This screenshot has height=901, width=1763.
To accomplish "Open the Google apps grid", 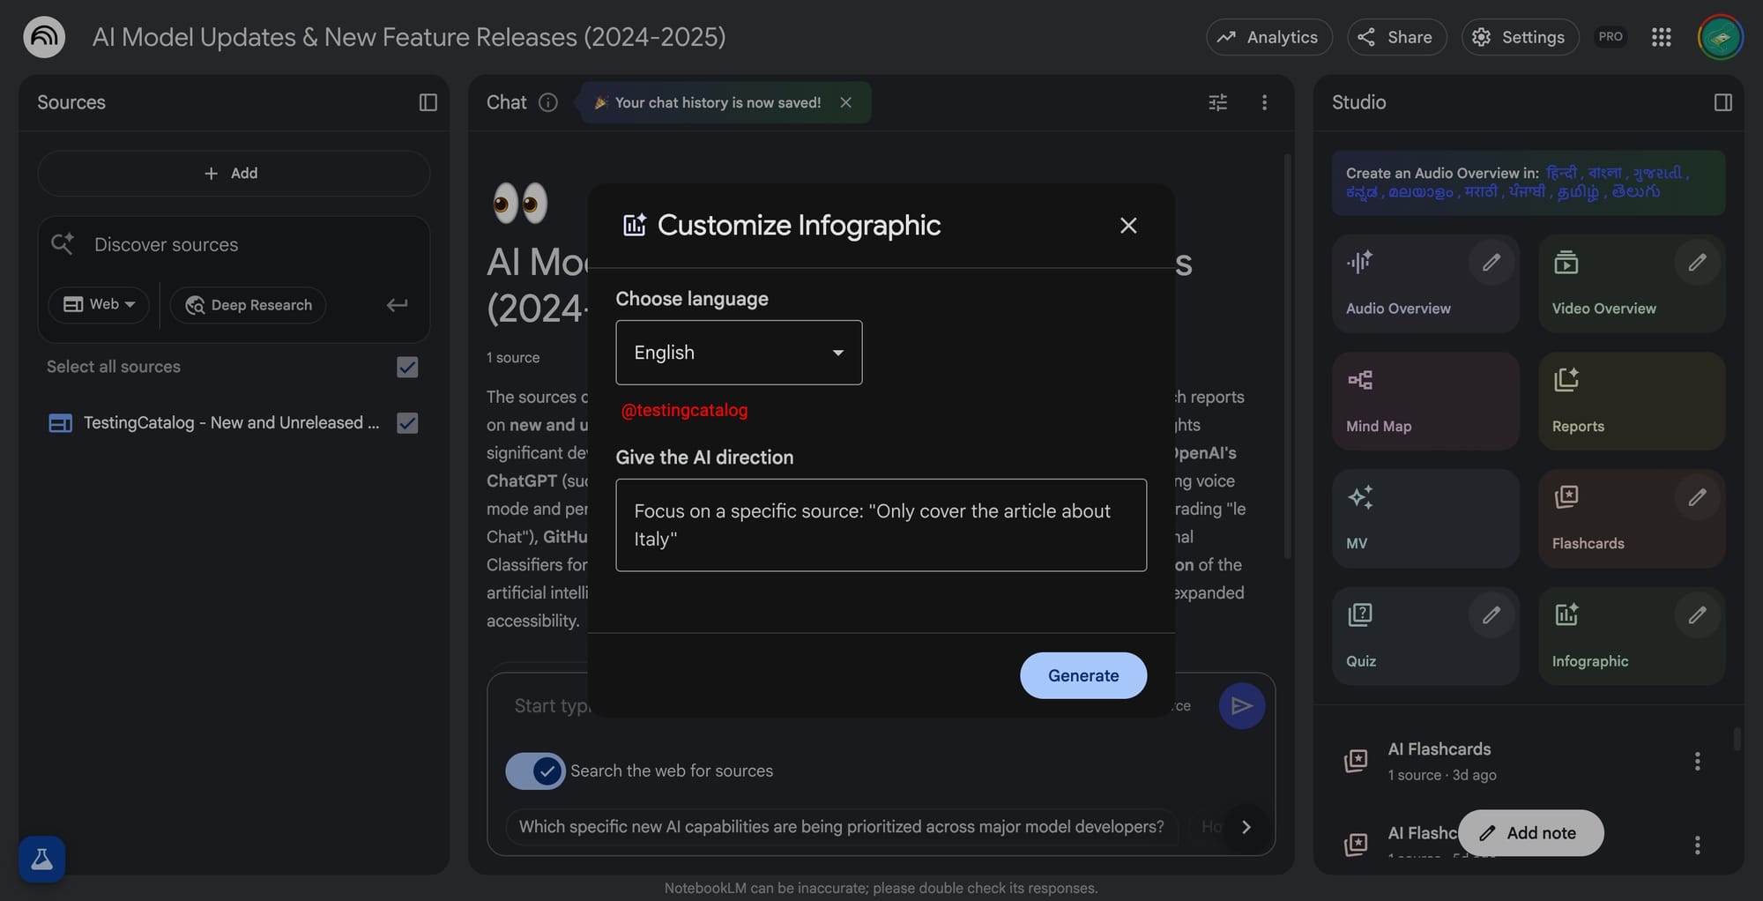I will 1661,37.
